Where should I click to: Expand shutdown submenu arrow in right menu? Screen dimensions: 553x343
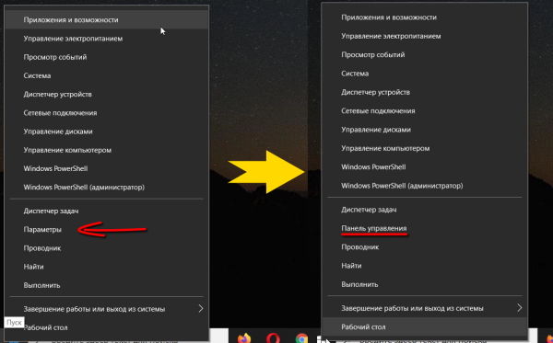coord(520,308)
